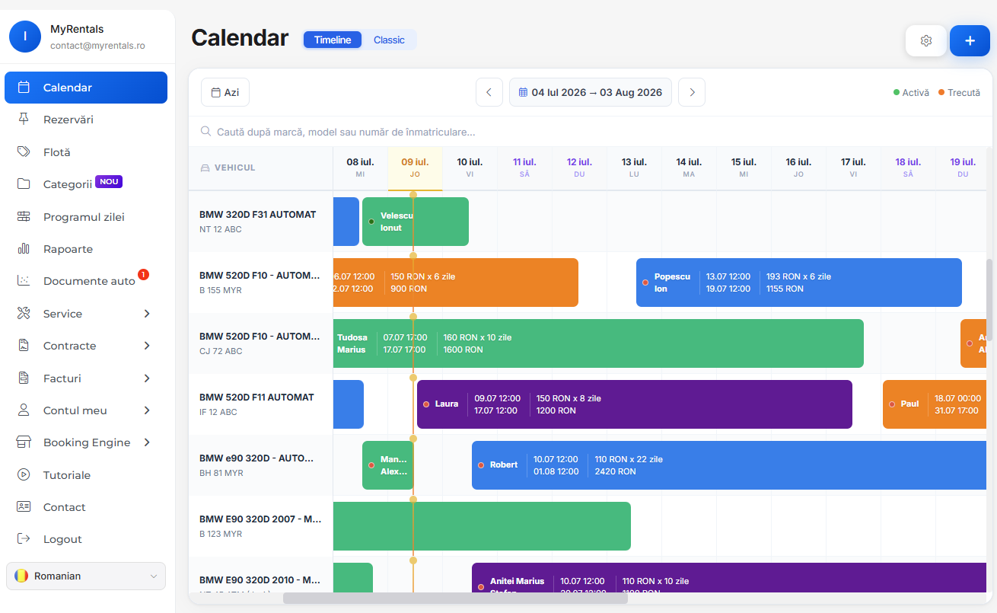
Task: Click the Azi today button
Action: click(x=225, y=92)
